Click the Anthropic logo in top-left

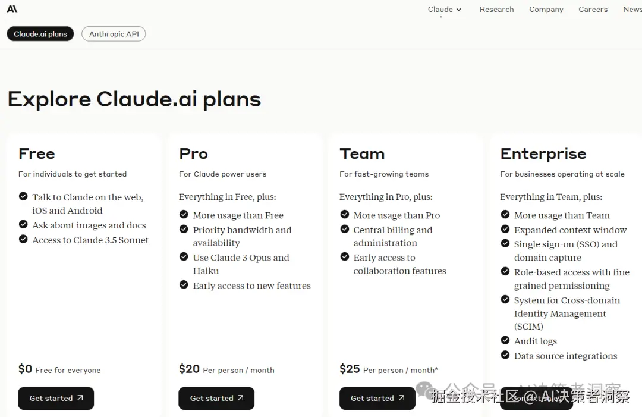12,9
